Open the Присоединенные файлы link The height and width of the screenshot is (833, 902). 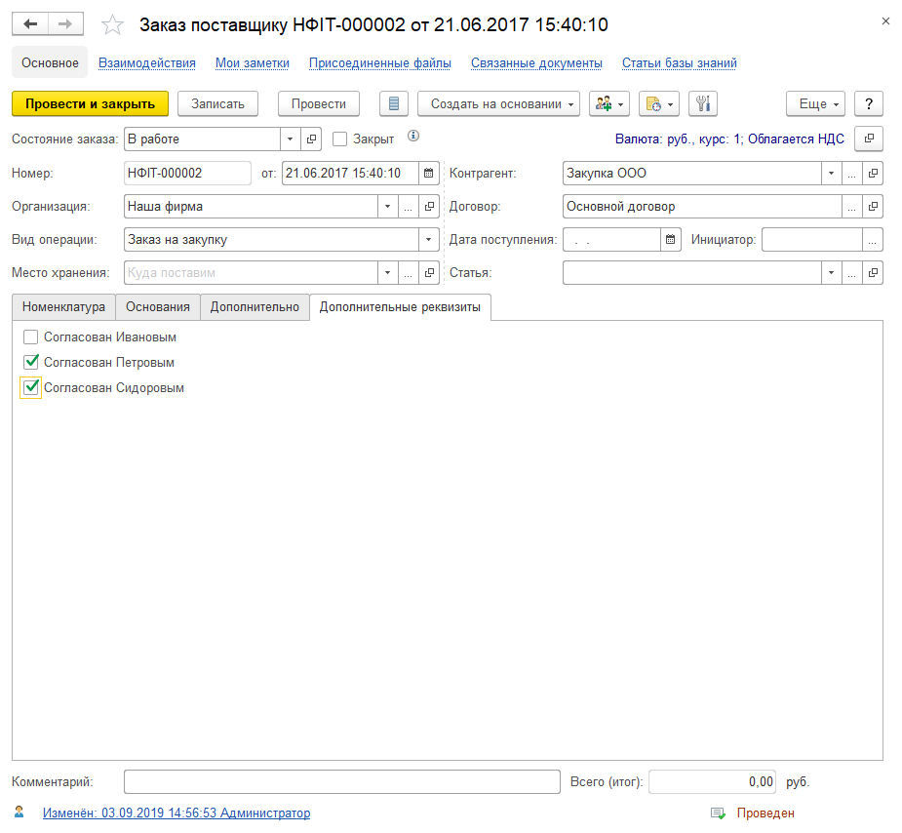tap(379, 63)
